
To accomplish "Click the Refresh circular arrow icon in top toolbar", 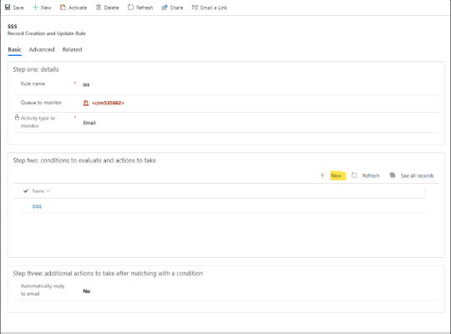I will tap(130, 8).
